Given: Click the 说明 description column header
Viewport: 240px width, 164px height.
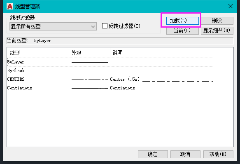Looking at the screenshot, I should tap(161, 53).
